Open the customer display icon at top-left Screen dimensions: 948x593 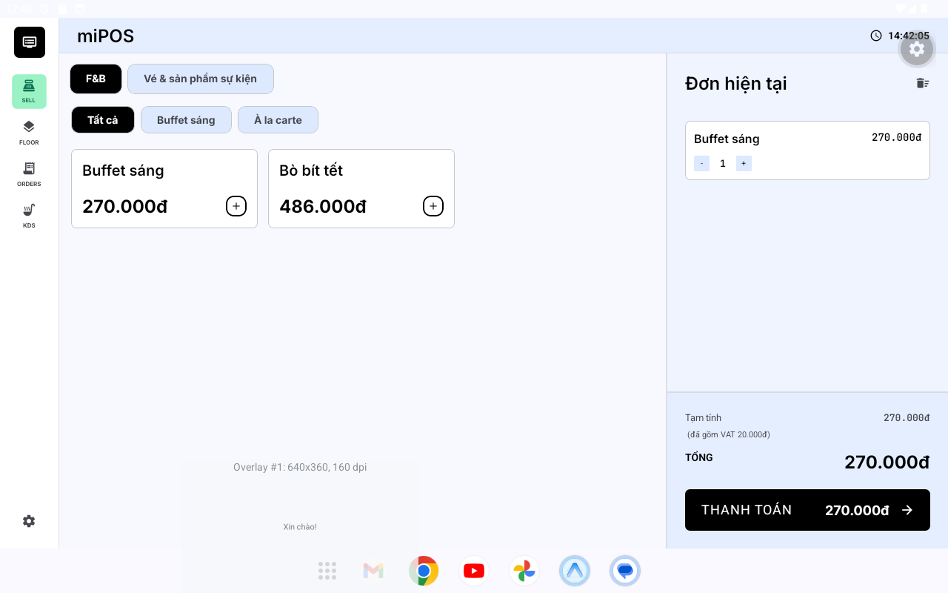[30, 42]
